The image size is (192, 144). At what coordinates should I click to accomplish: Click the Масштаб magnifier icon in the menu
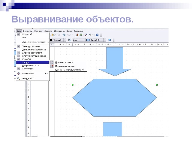tap(19, 79)
